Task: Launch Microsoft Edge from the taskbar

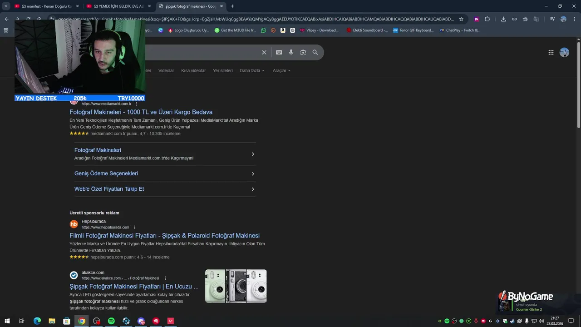Action: pos(37,321)
